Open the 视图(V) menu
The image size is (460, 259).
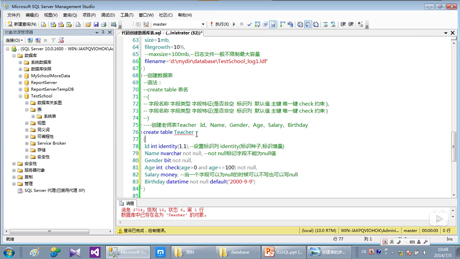point(51,15)
